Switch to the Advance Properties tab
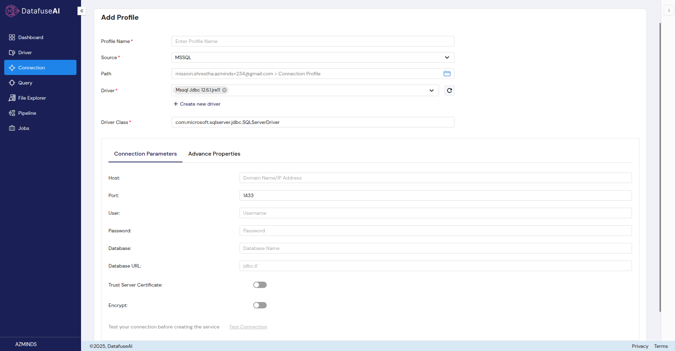This screenshot has height=351, width=675. (214, 154)
